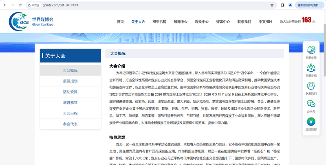Bookmark this page with the star icon
The image size is (326, 165).
(272, 5)
